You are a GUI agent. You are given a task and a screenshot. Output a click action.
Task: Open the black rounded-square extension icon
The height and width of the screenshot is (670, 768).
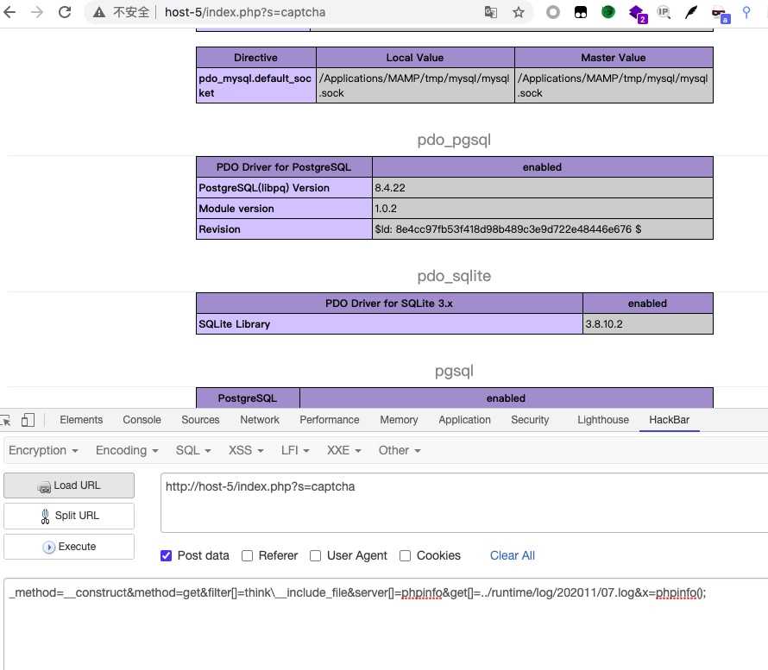coord(581,12)
